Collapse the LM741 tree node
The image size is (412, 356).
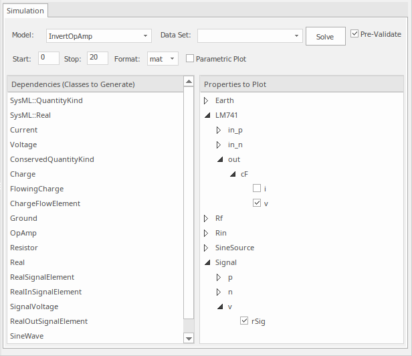[206, 115]
